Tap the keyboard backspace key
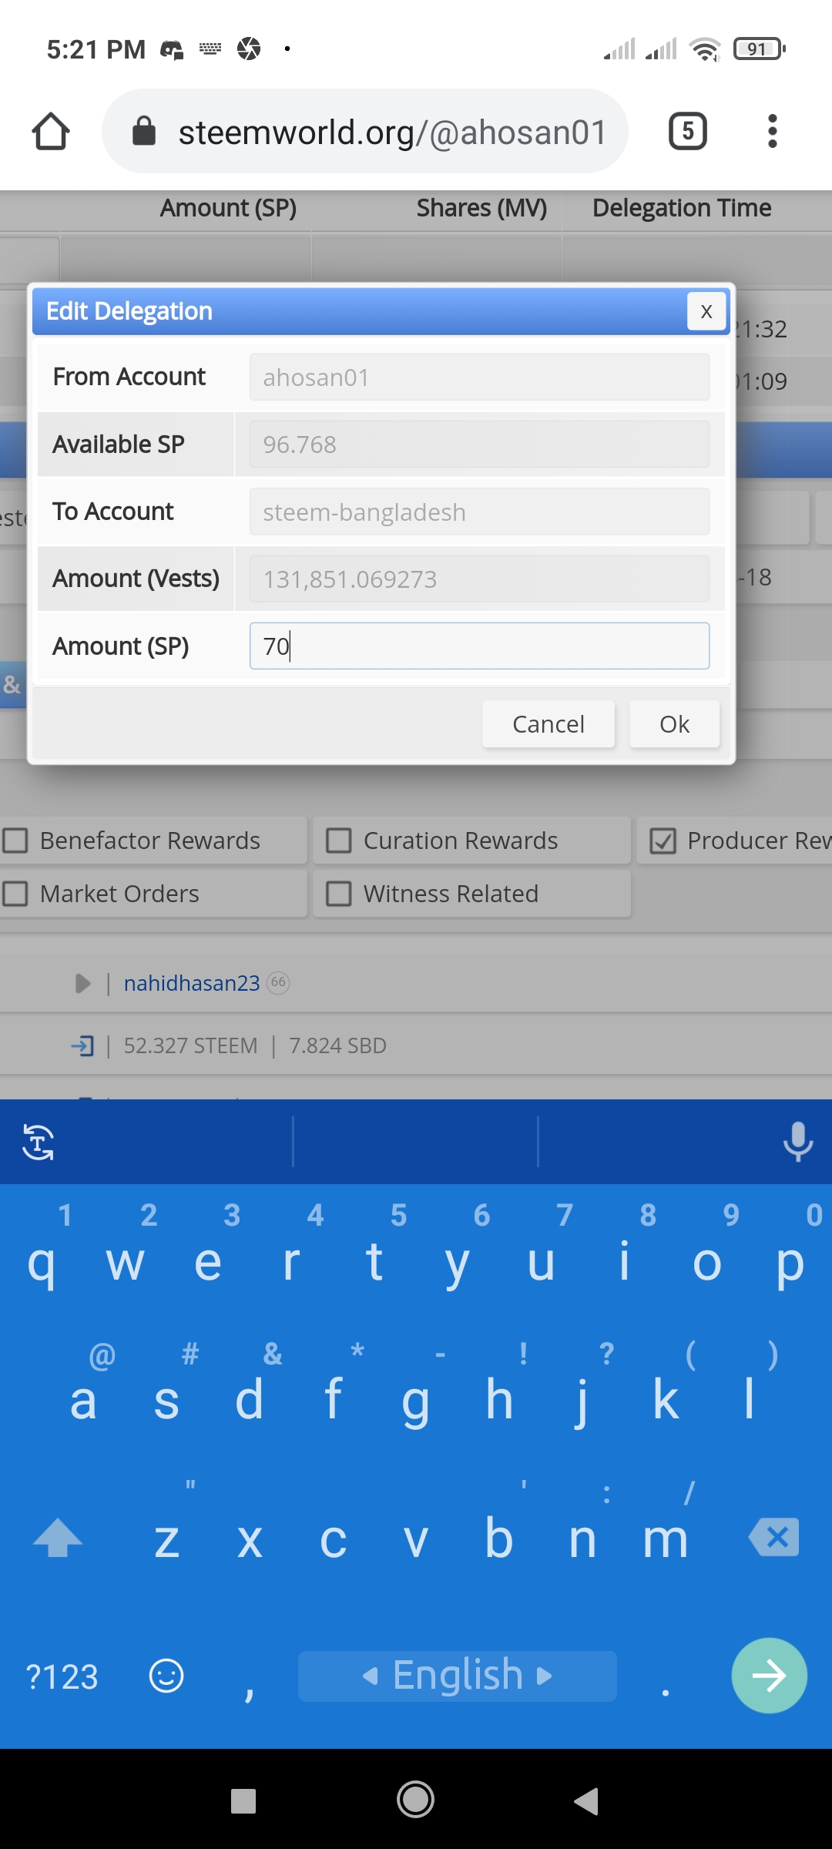Image resolution: width=832 pixels, height=1849 pixels. [774, 1538]
